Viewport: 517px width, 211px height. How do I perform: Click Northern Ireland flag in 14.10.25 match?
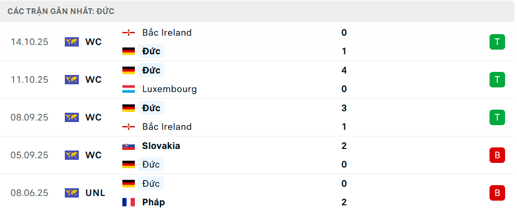[x=128, y=33]
